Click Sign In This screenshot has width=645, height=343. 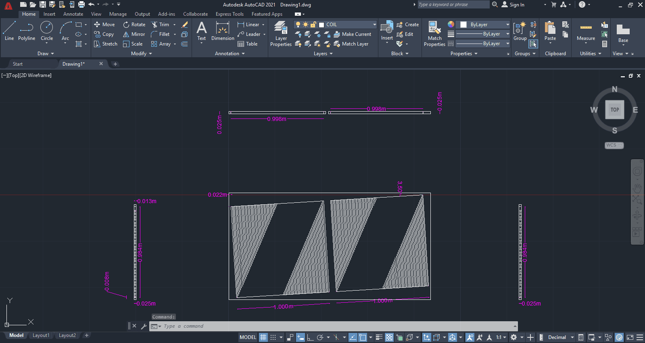(x=513, y=5)
